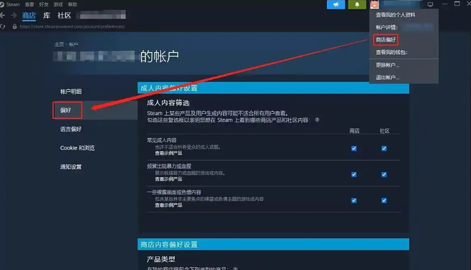
Task: Select 商店偏好 from account menu
Action: (x=386, y=40)
